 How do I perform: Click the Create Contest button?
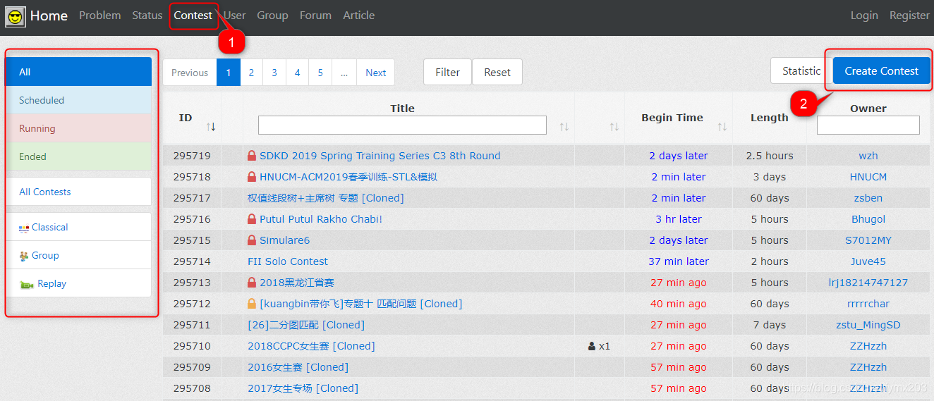[x=882, y=70]
